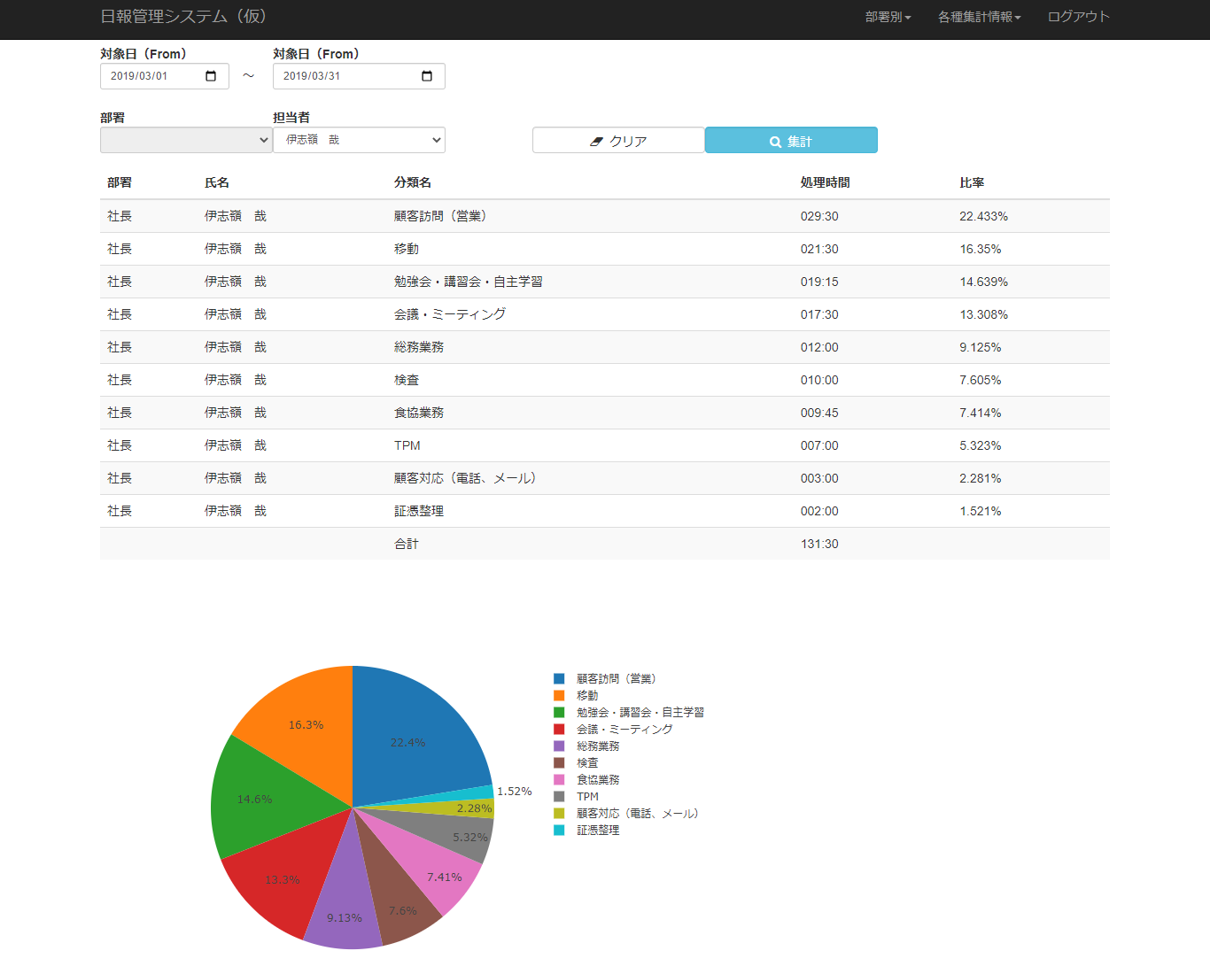Screen dimensions: 1210x974
Task: Toggle purple legend swatch 総務業務
Action: (x=559, y=746)
